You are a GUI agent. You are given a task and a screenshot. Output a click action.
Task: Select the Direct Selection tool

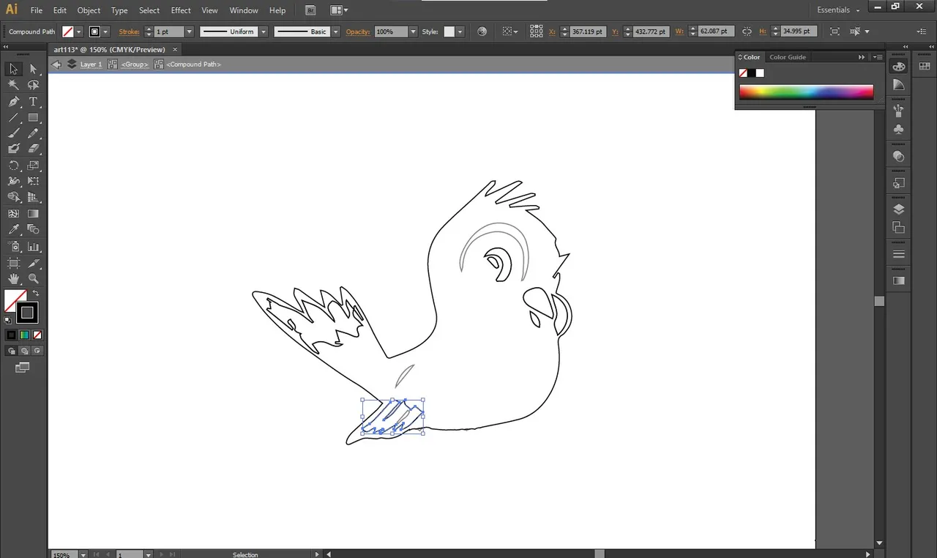(33, 69)
